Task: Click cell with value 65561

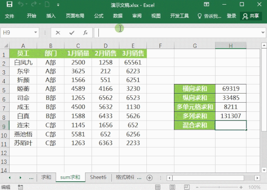Action: pos(133,62)
